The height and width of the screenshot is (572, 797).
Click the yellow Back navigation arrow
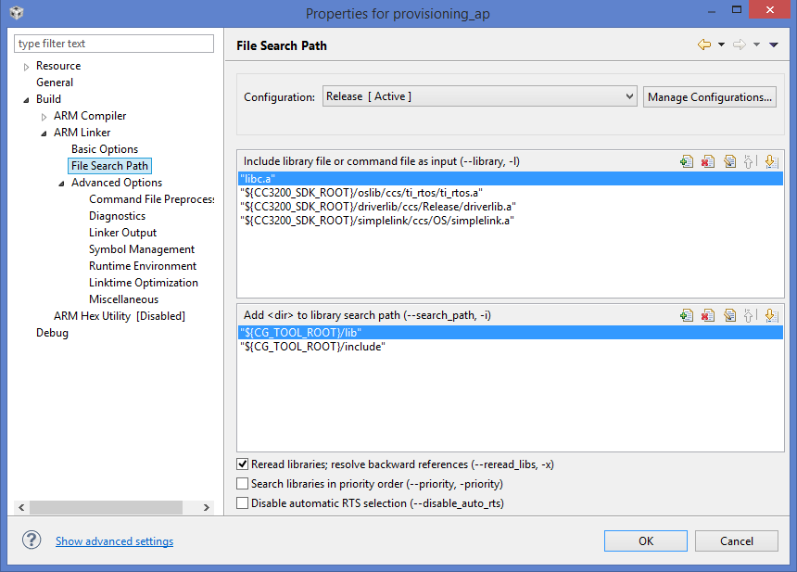[x=704, y=44]
